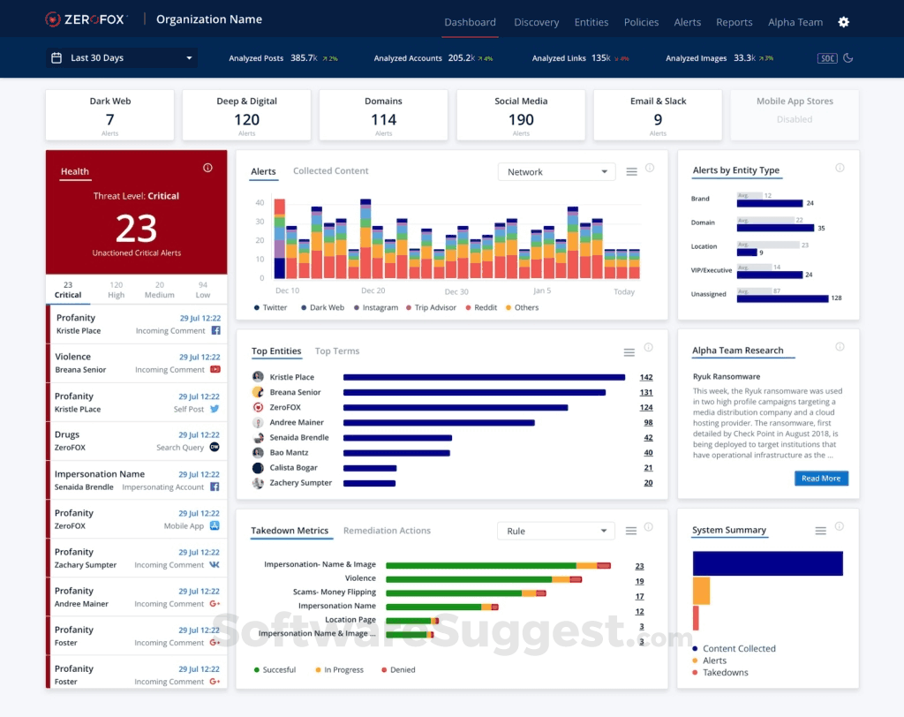Click the Read More button
The height and width of the screenshot is (717, 904).
(821, 479)
